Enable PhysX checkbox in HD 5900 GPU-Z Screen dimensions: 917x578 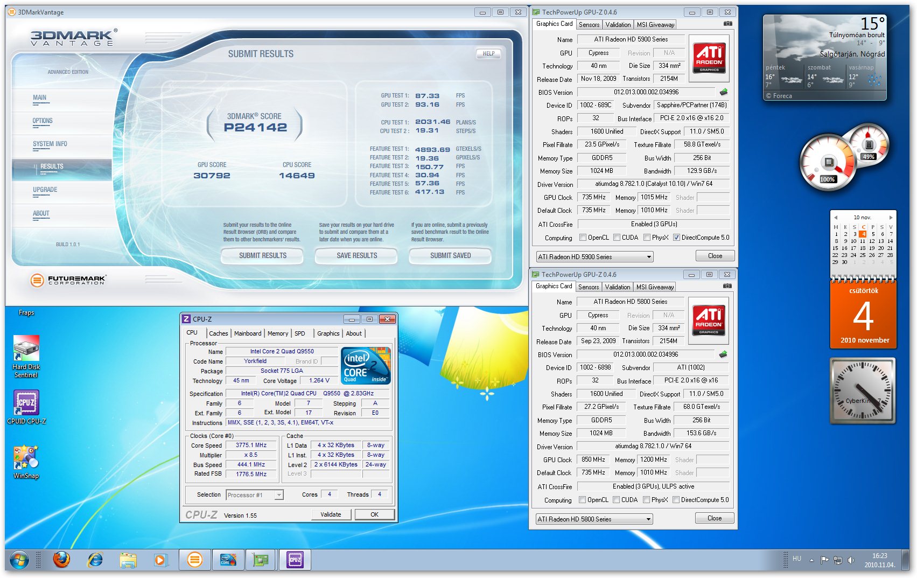pyautogui.click(x=647, y=238)
